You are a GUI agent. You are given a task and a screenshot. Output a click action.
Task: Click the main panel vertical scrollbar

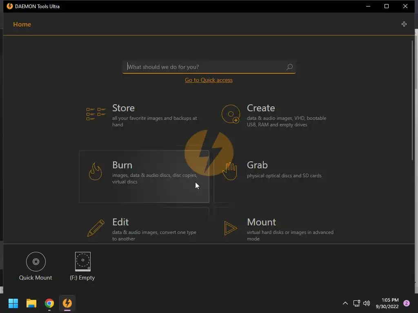[412, 100]
